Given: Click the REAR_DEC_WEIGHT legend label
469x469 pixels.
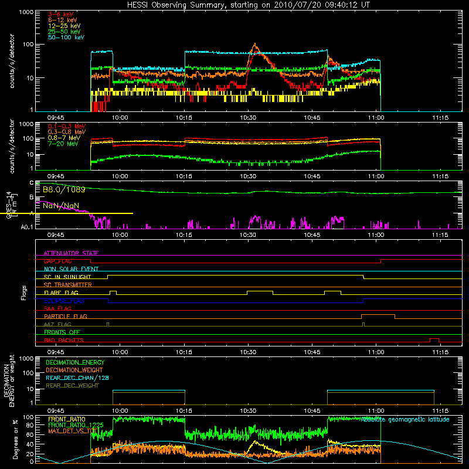Looking at the screenshot, I should point(72,386).
